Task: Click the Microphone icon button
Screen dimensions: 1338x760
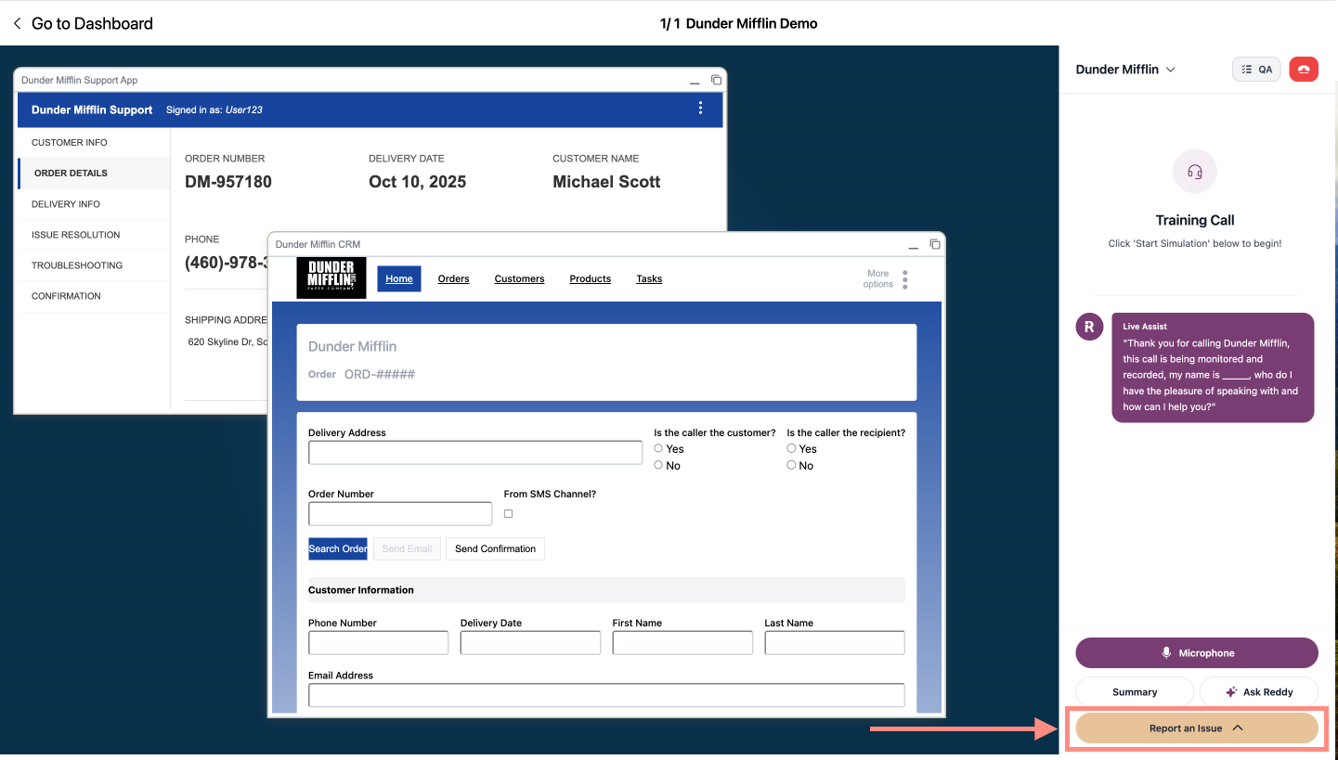Action: pyautogui.click(x=1166, y=652)
